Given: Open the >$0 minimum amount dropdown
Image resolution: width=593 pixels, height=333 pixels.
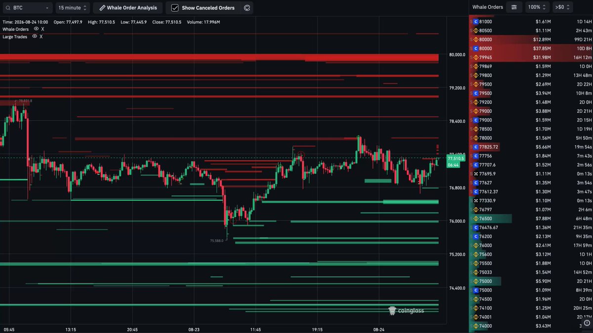Looking at the screenshot, I should click(x=562, y=7).
